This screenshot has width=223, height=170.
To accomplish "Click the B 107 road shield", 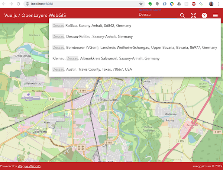I will click(x=217, y=132).
